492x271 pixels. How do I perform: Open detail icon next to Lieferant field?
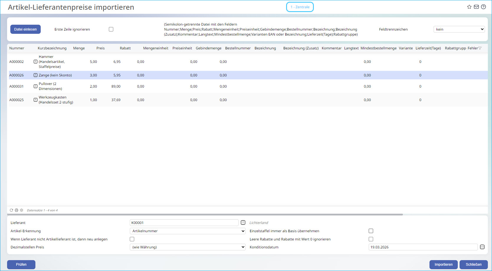(x=243, y=223)
